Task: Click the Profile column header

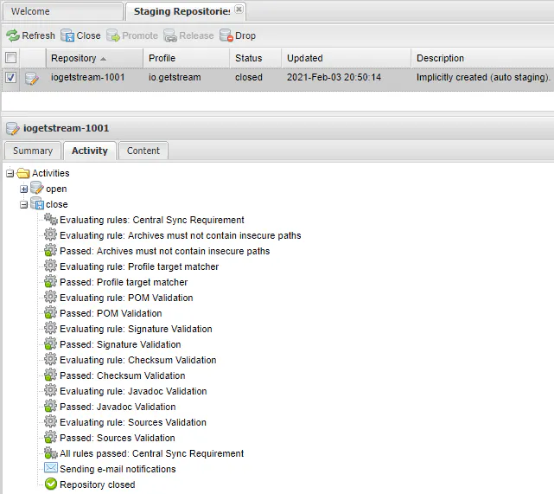Action: 186,58
